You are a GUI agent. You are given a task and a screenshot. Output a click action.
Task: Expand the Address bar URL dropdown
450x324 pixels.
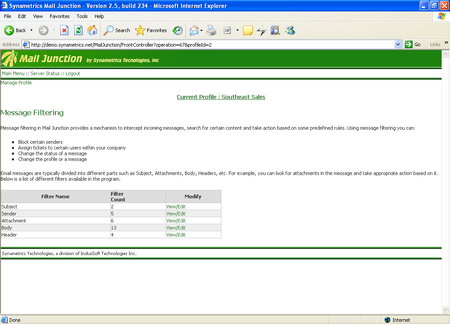coord(398,44)
